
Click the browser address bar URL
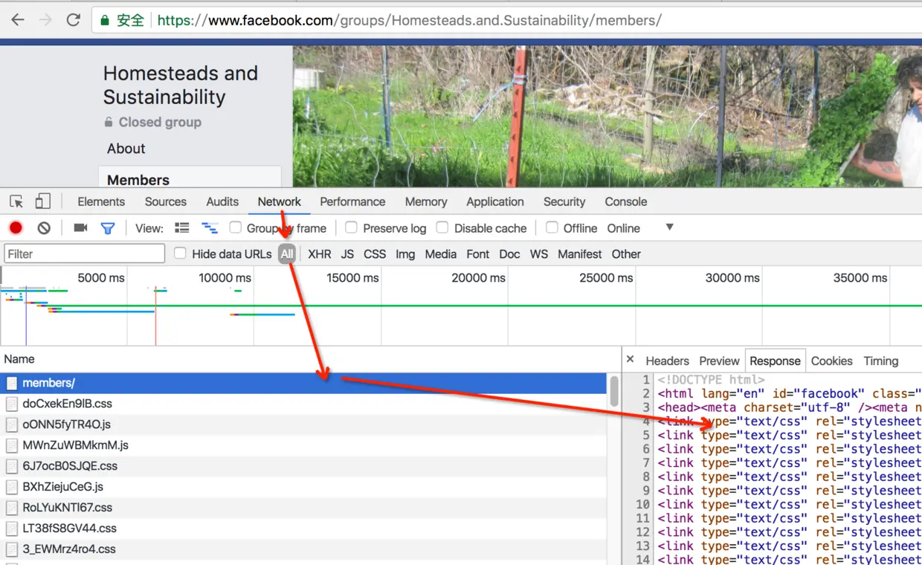point(409,20)
